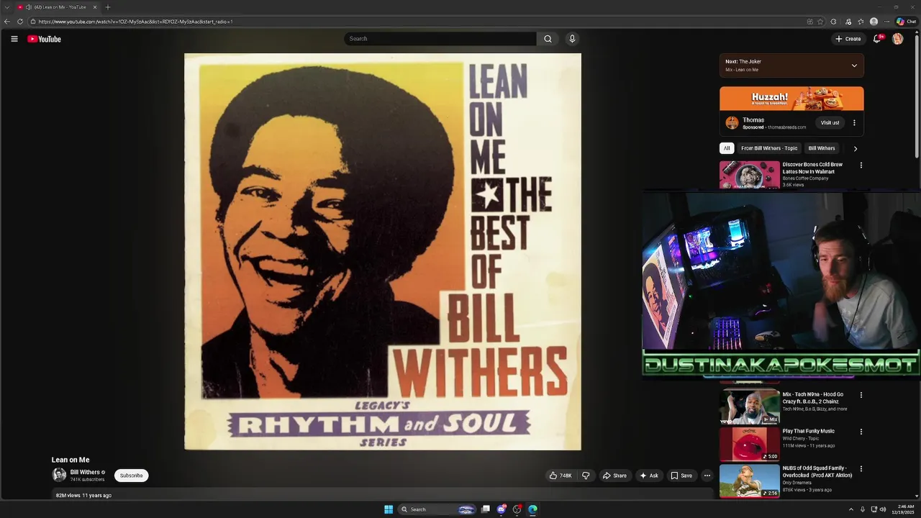
Task: Open more actions ellipsis under the video
Action: [707, 476]
